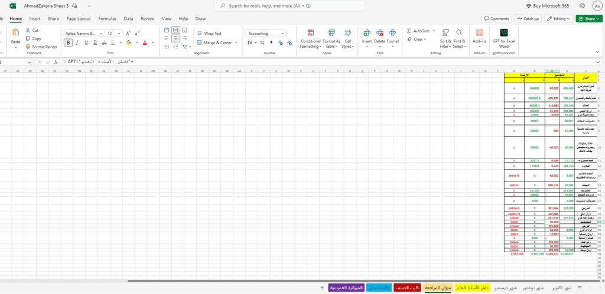This screenshot has width=605, height=294.
Task: Click Decrease Indent icon
Action: click(167, 47)
